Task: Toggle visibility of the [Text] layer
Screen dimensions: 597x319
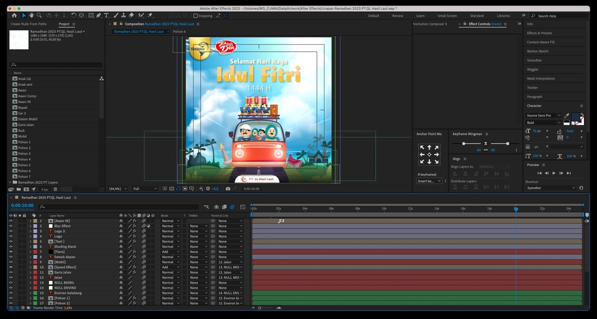Action: coord(11,241)
